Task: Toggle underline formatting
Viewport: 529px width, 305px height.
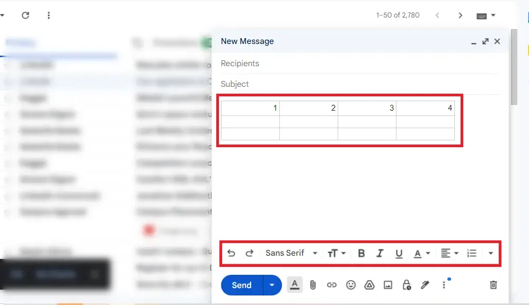Action: (399, 254)
